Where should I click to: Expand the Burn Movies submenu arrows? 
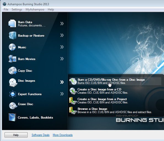click(x=62, y=59)
